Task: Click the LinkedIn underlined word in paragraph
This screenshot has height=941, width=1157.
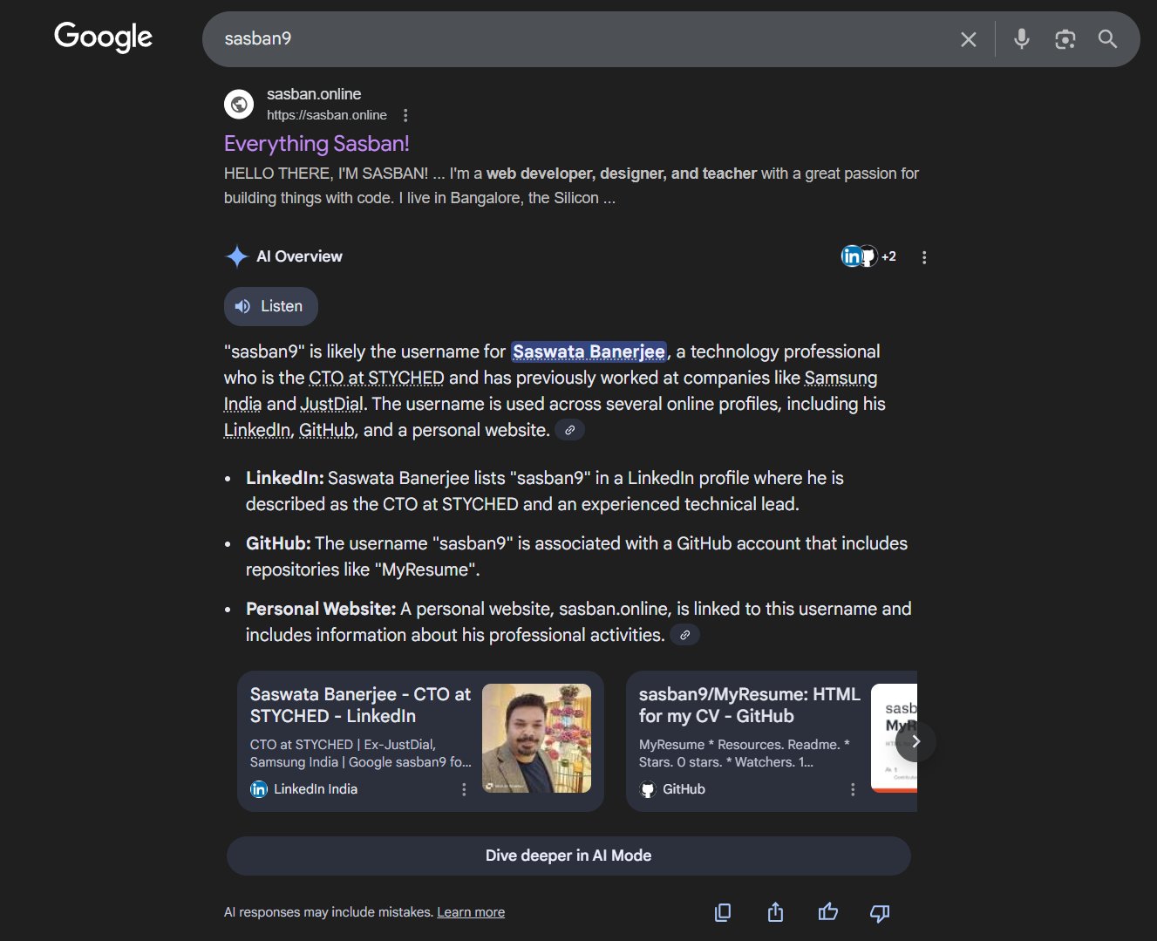Action: [257, 430]
